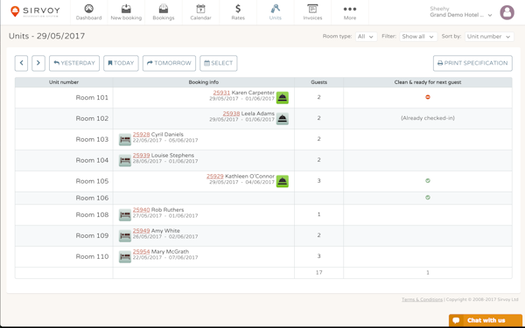Open the Invoices section
Viewport: 525px width, 328px height.
coord(312,12)
